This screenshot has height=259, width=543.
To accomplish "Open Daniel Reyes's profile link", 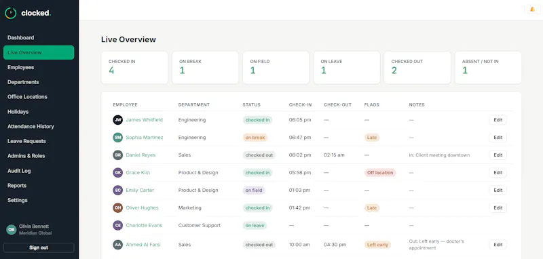I will click(x=141, y=155).
